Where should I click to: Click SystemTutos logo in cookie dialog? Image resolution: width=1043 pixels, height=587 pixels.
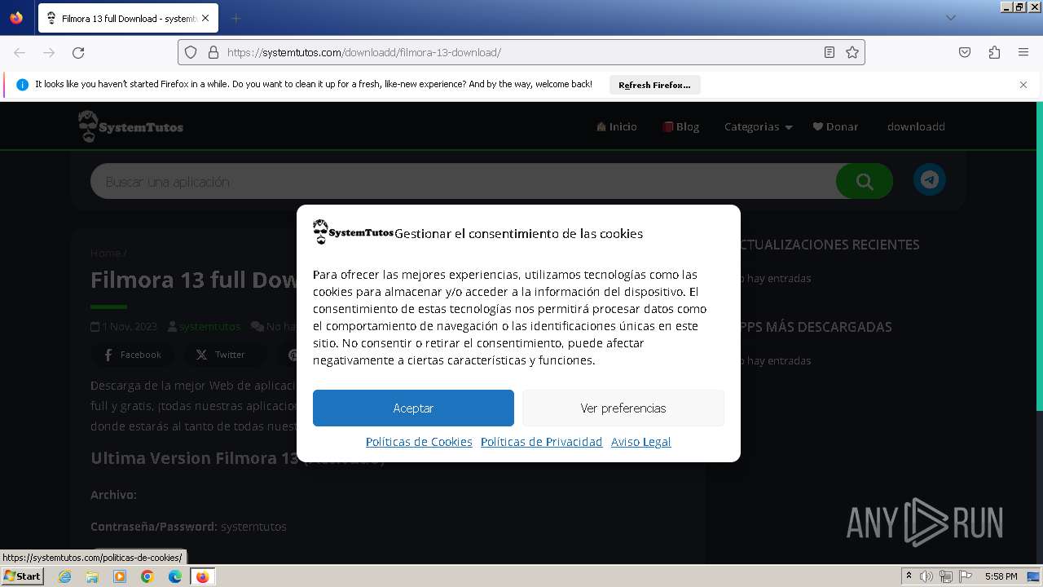tap(353, 232)
